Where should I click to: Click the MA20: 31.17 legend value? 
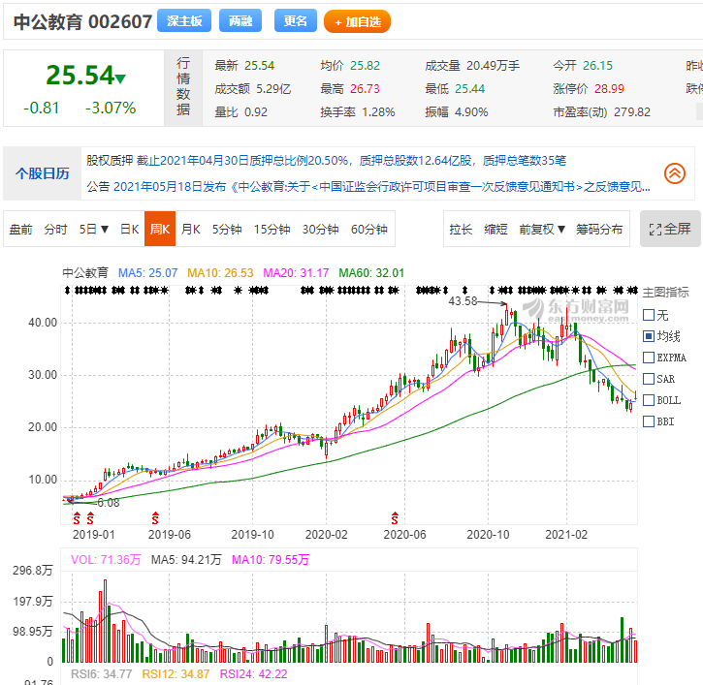pyautogui.click(x=296, y=273)
